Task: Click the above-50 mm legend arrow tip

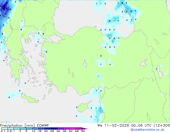Action: 85,128
